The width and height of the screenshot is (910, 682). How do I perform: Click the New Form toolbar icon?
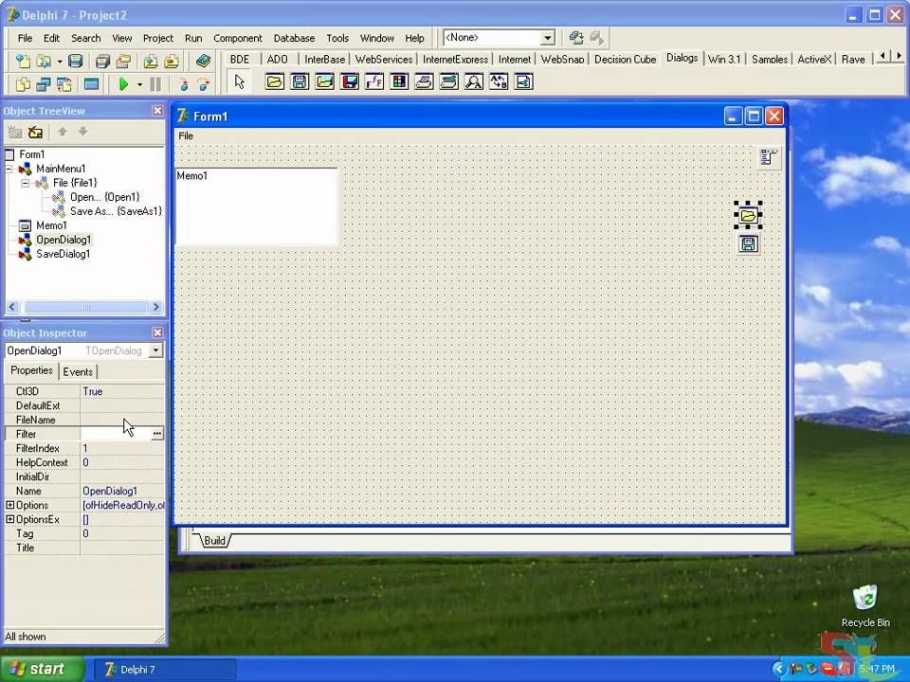pyautogui.click(x=91, y=84)
